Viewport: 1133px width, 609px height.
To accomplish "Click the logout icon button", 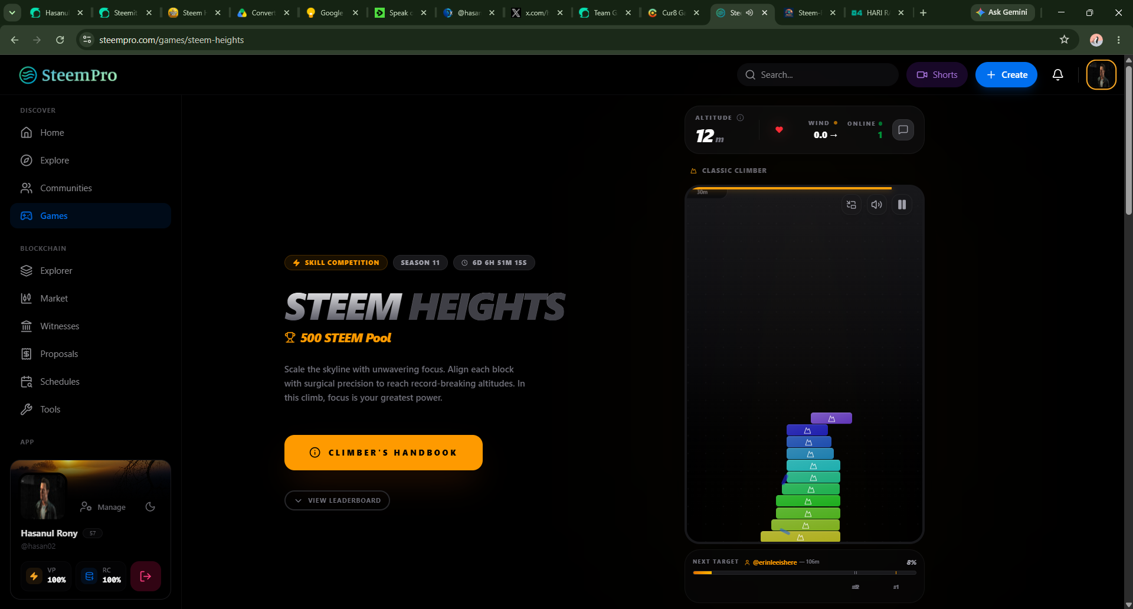I will click(146, 576).
